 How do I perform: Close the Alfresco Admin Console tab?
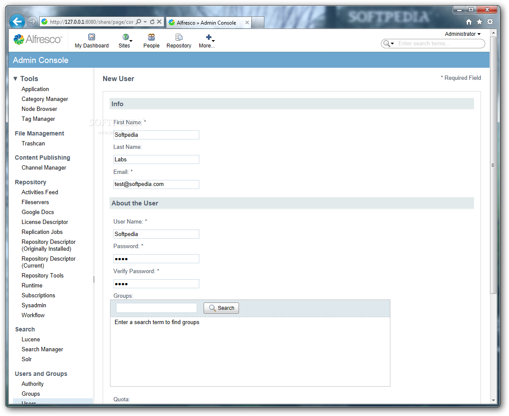[x=247, y=22]
